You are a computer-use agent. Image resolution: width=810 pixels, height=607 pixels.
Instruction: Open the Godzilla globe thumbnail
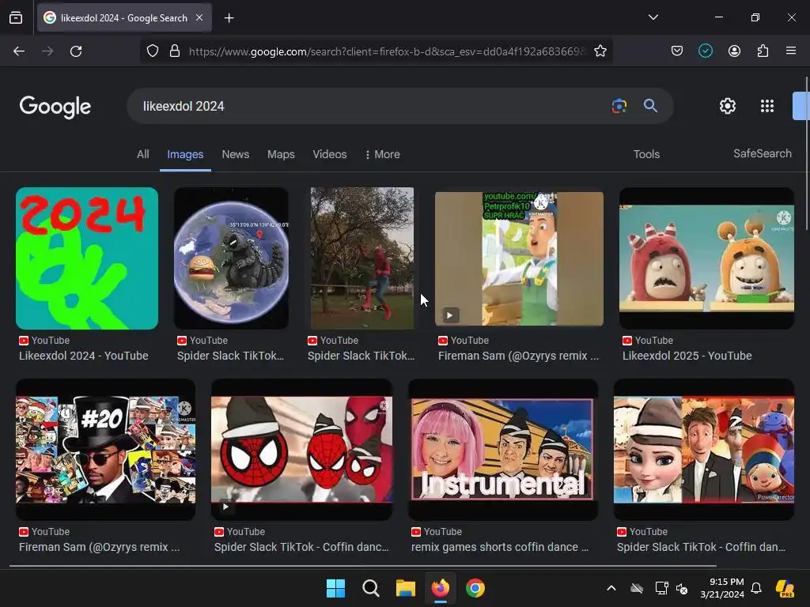(231, 258)
